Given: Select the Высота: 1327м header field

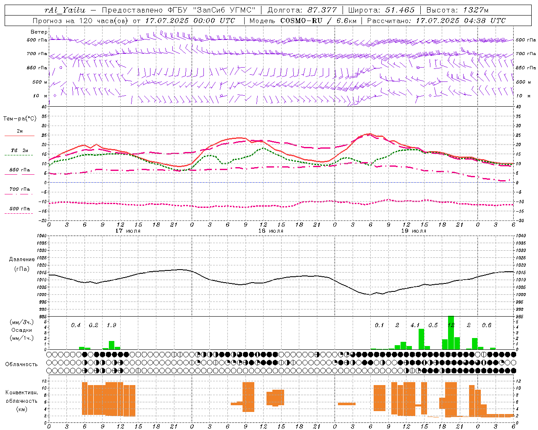Looking at the screenshot, I should pyautogui.click(x=457, y=10).
